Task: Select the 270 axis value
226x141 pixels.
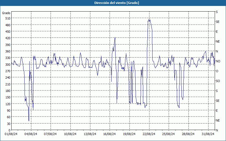Action: pos(8,71)
